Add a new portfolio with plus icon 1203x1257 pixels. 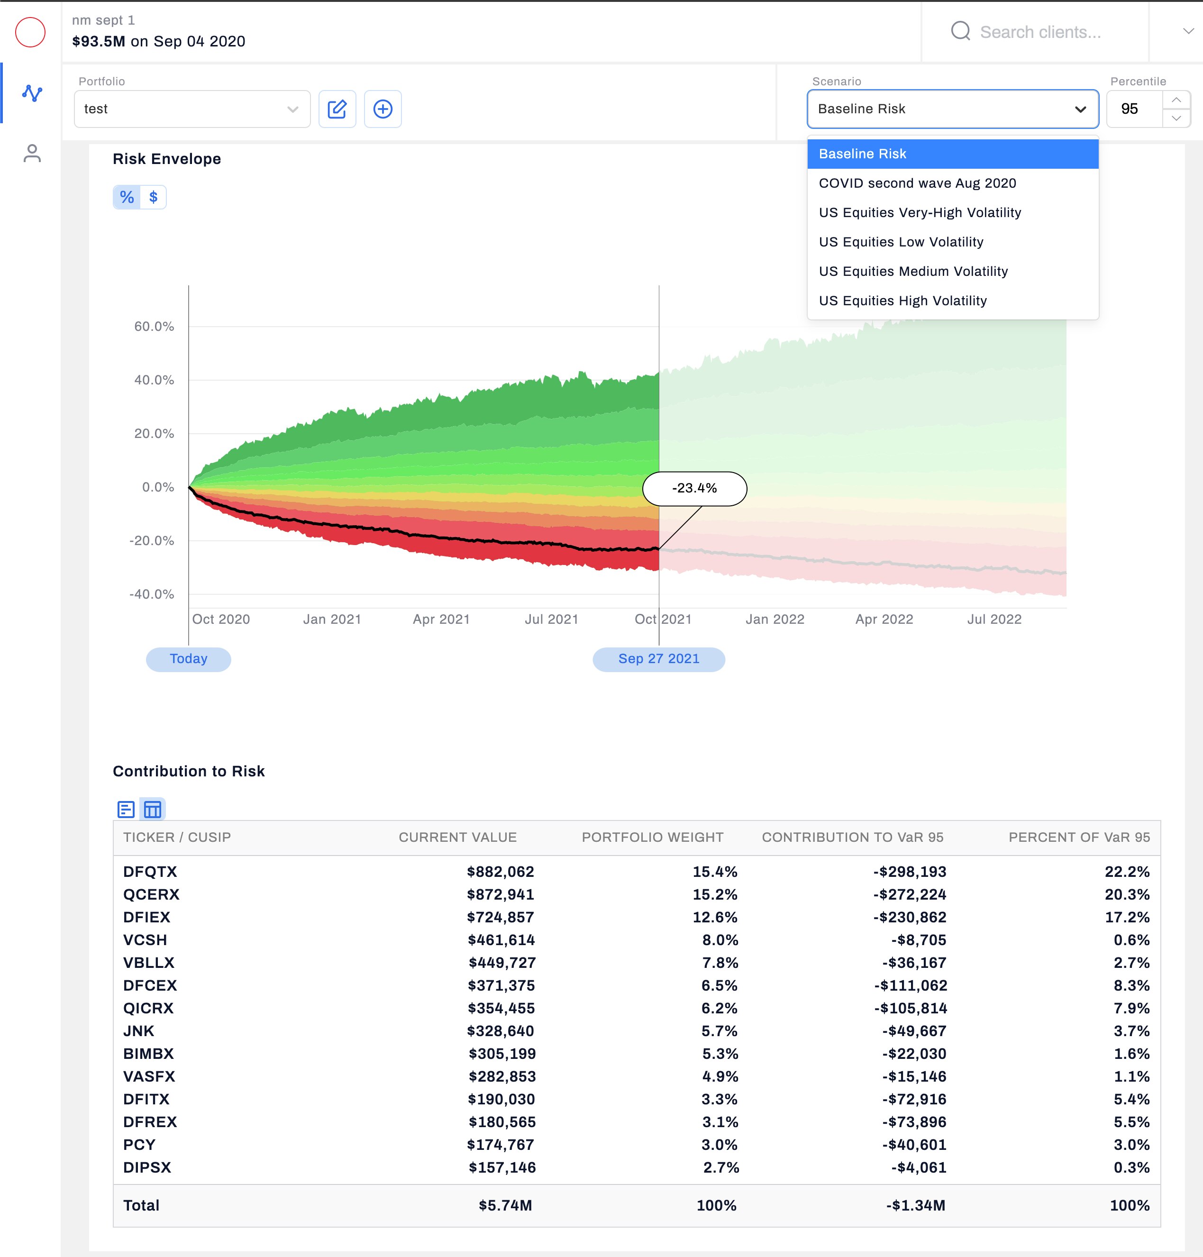(x=383, y=109)
